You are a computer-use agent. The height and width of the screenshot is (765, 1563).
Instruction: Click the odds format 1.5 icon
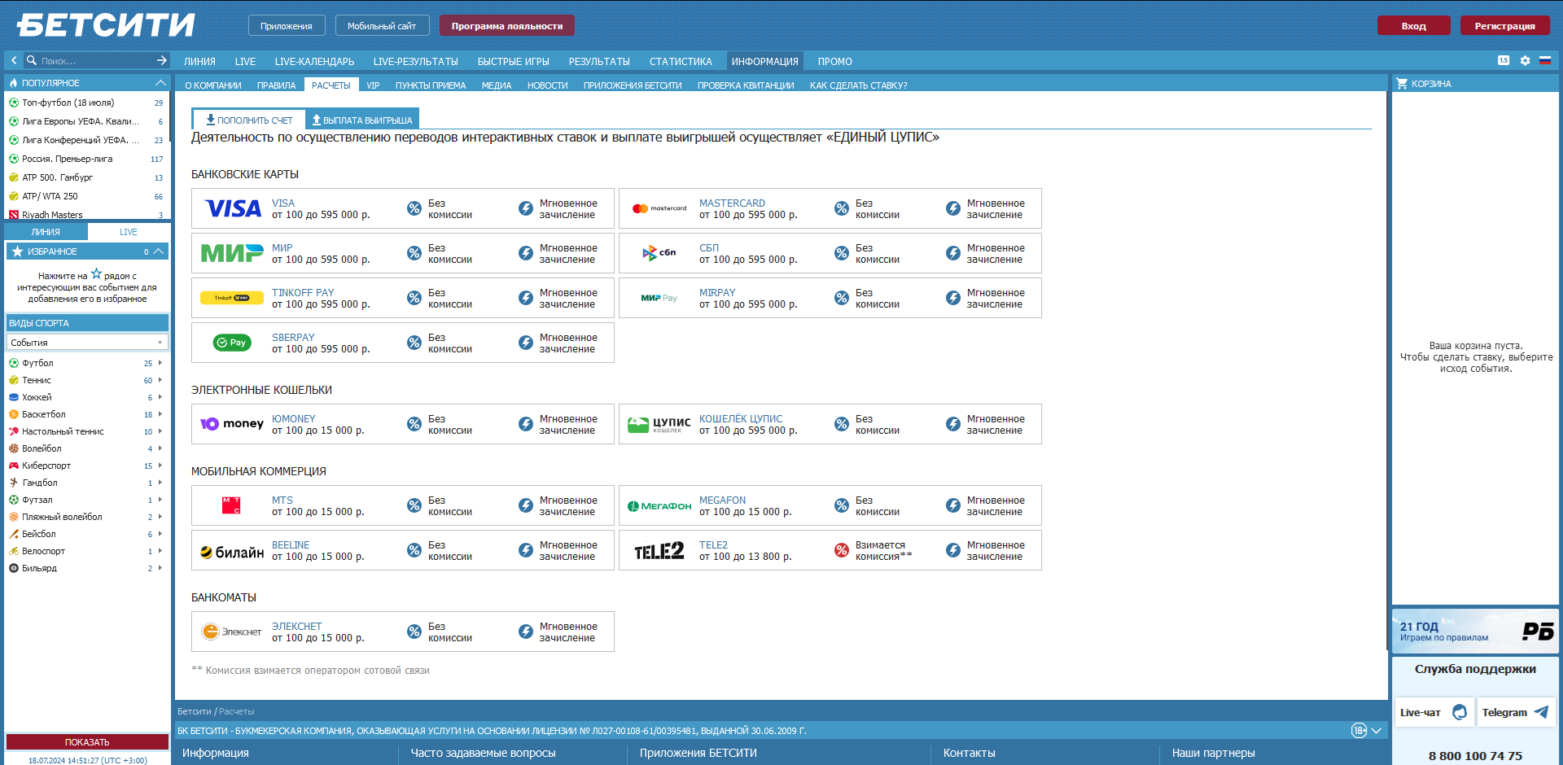1504,60
